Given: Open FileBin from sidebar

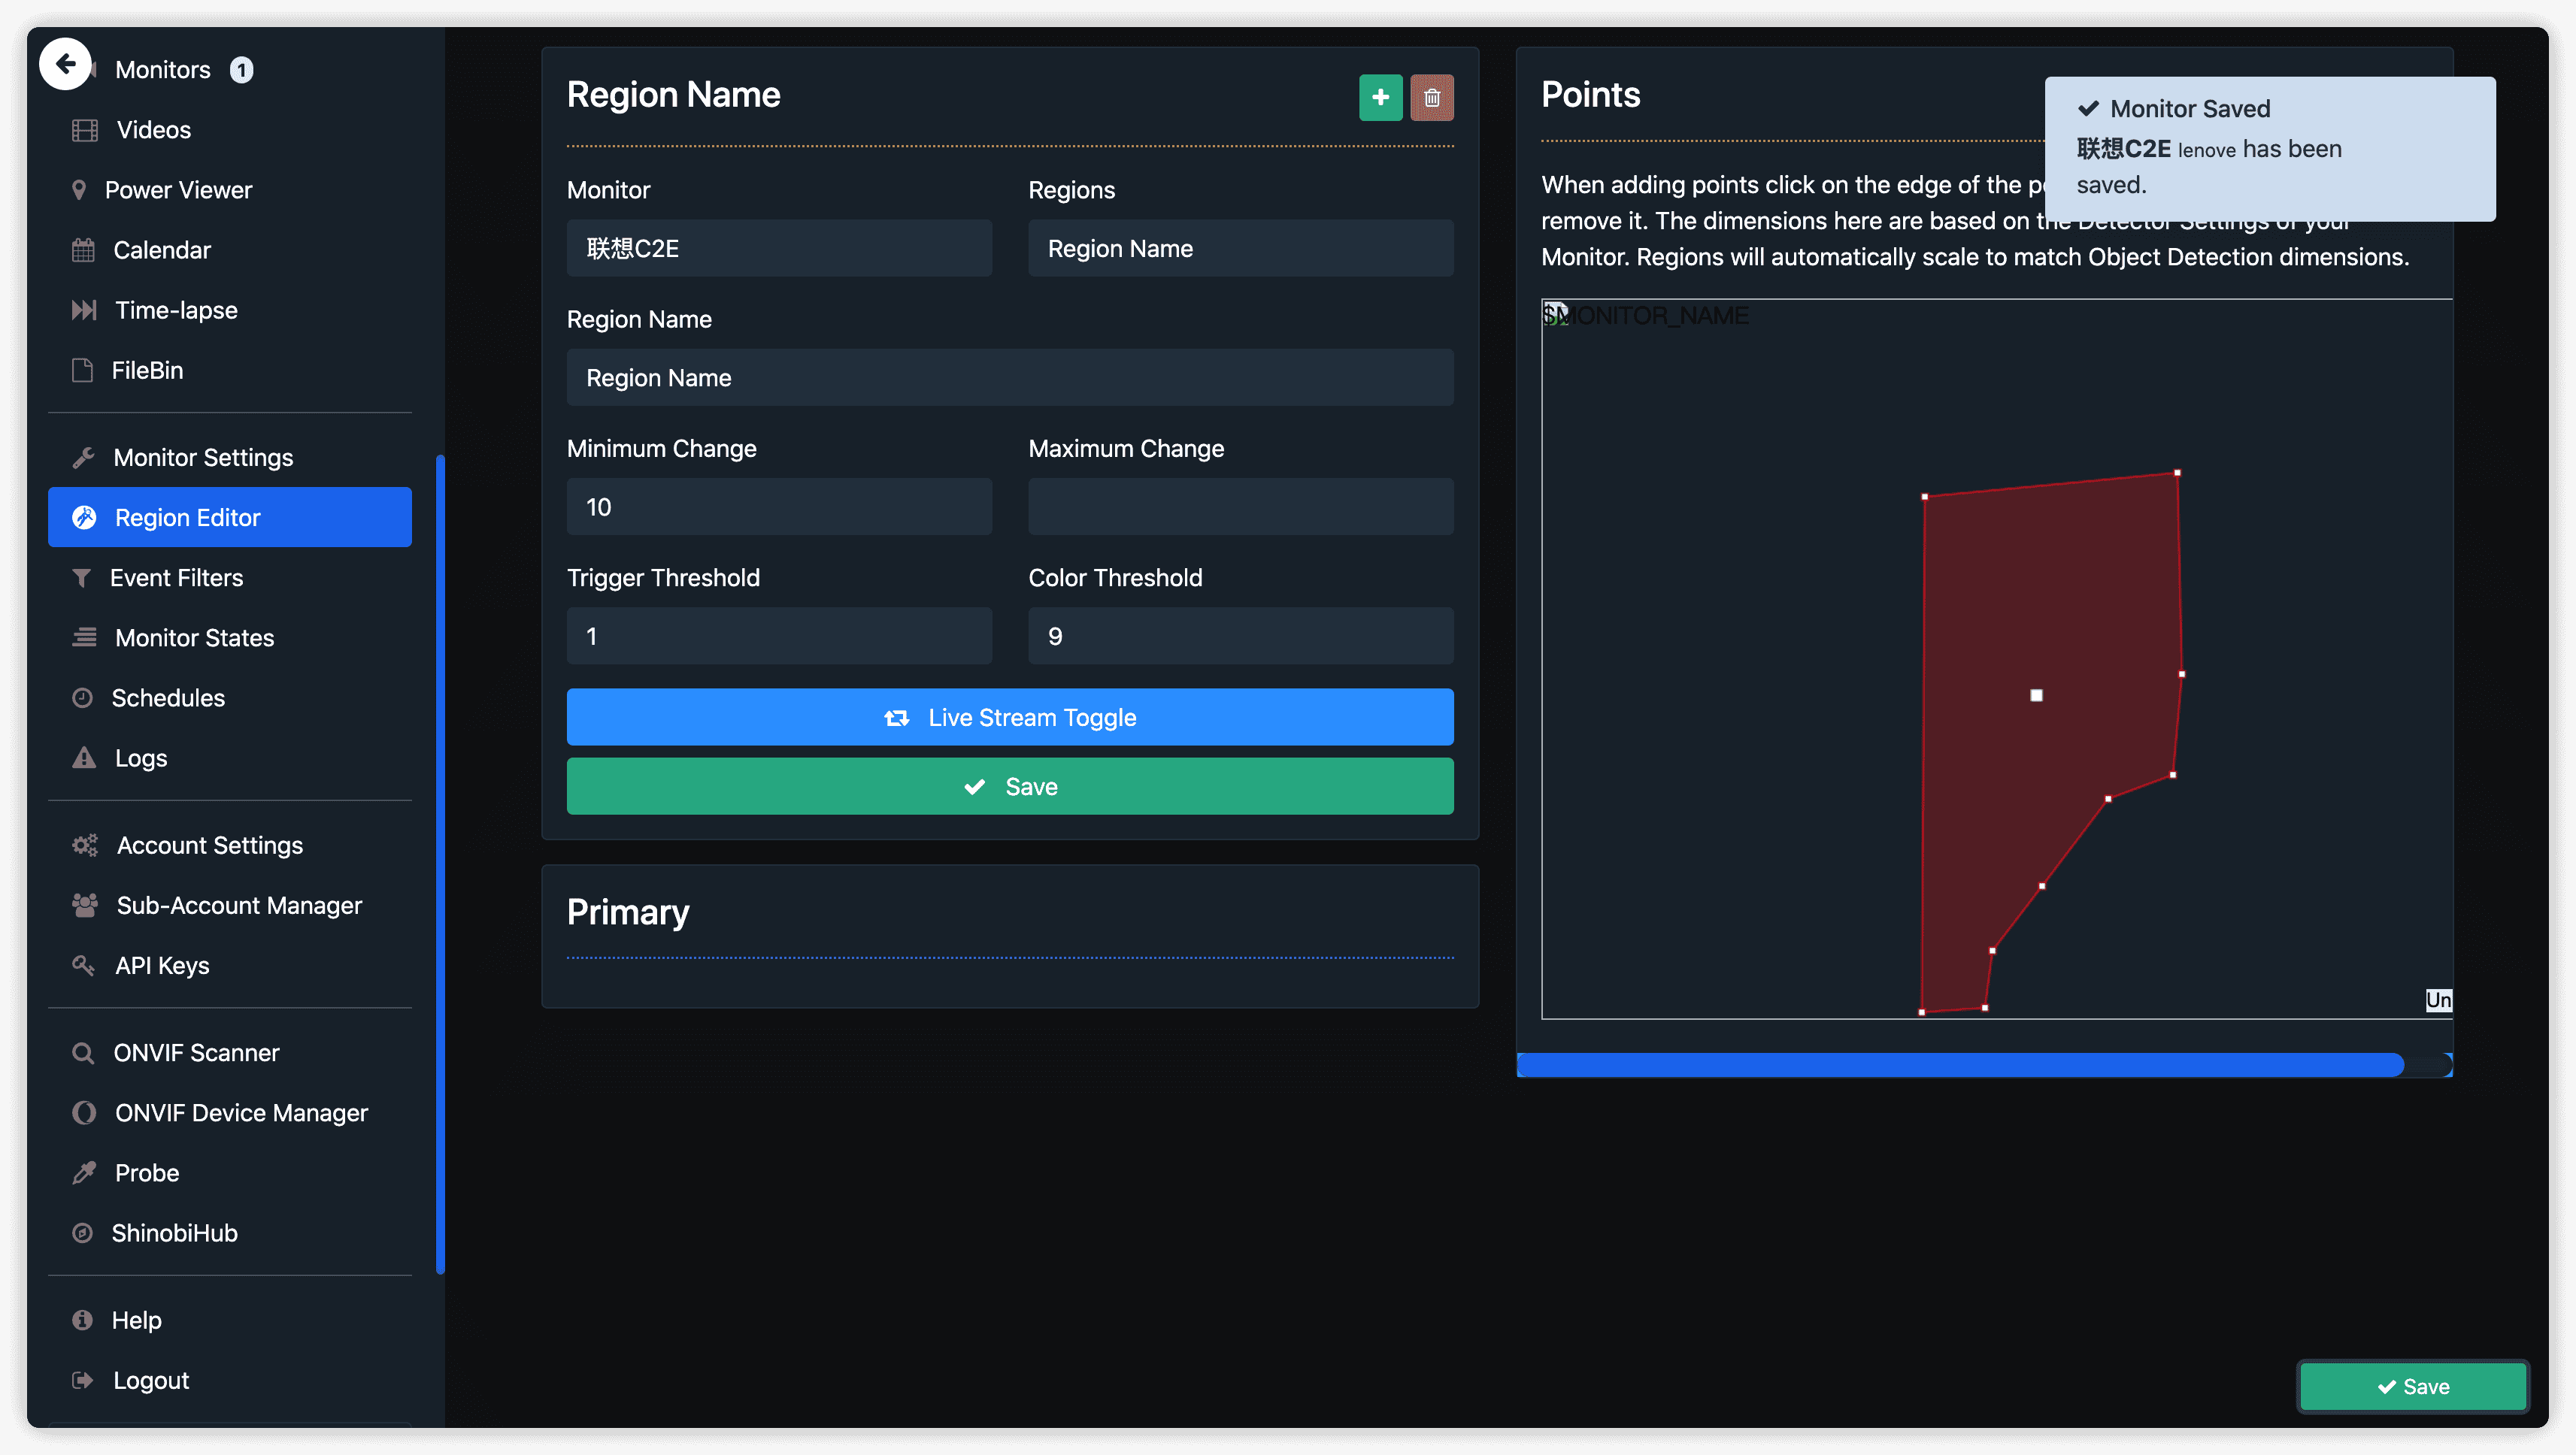Looking at the screenshot, I should click(147, 370).
